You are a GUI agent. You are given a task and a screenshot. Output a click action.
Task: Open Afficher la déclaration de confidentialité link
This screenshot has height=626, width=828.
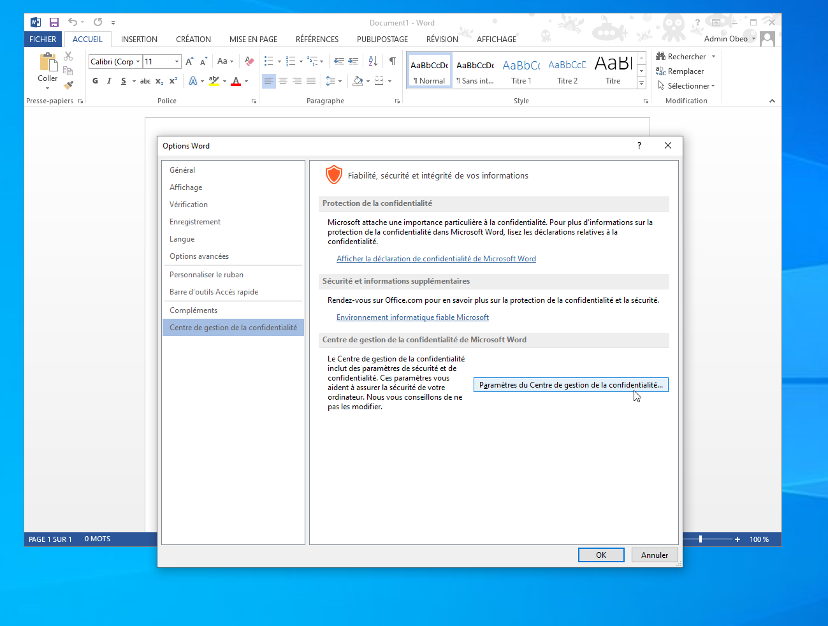coord(436,259)
